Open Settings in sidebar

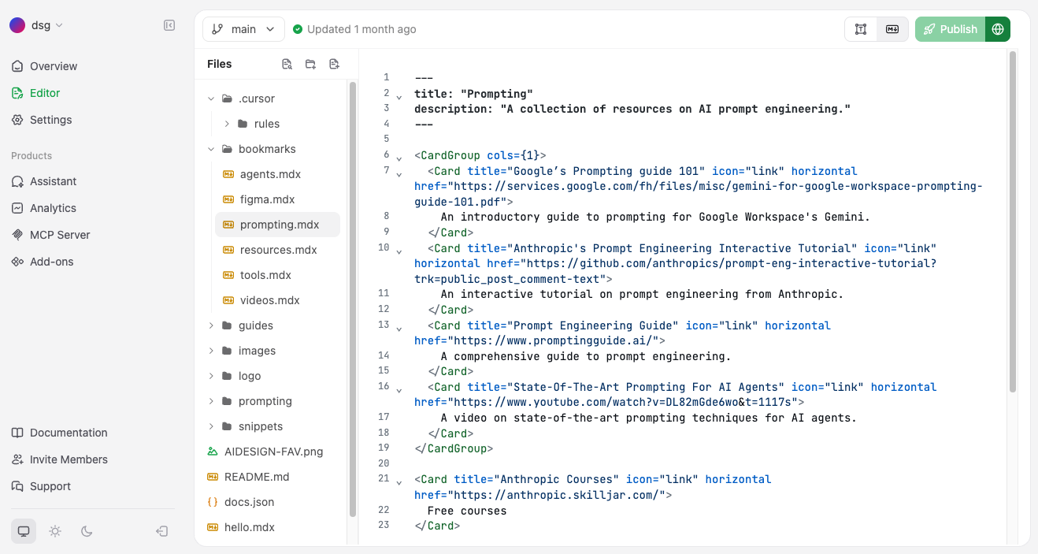coord(50,120)
